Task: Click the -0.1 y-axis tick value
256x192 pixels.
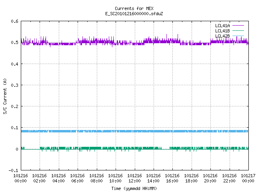Action: click(13, 170)
